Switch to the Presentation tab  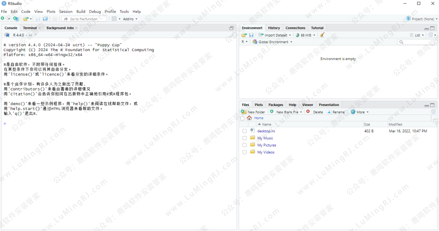[329, 105]
